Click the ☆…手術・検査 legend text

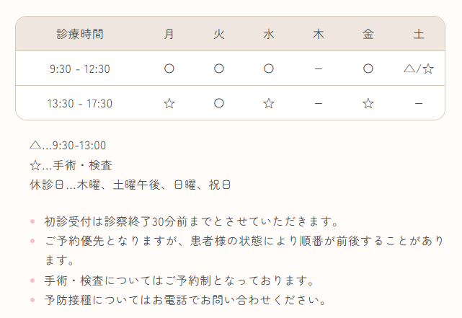click(71, 165)
